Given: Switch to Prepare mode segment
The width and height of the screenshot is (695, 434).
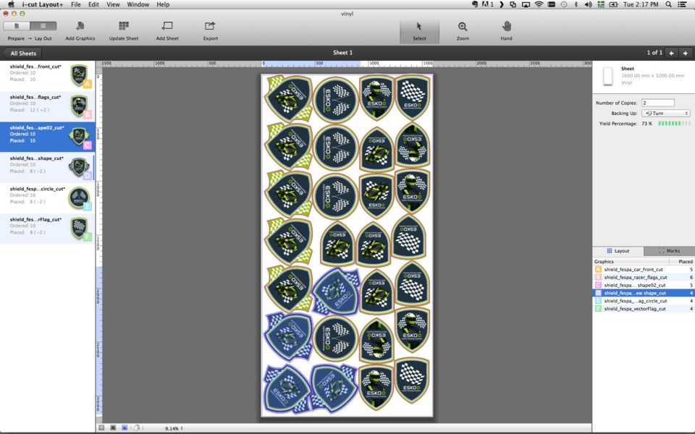Looking at the screenshot, I should click(x=17, y=26).
